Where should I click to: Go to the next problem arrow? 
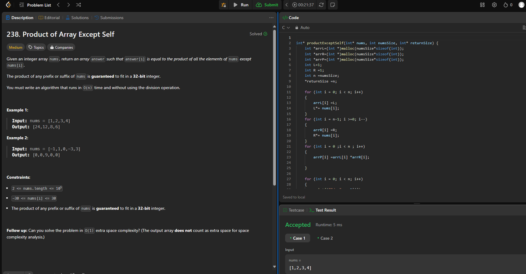[x=68, y=5]
